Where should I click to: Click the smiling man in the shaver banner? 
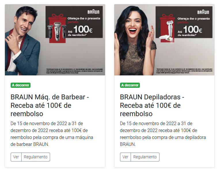point(22,41)
